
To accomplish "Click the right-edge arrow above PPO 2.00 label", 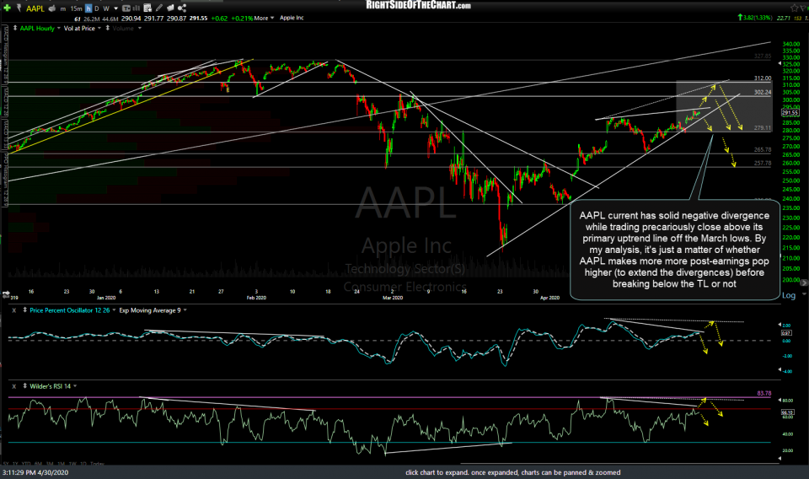I will coord(779,325).
